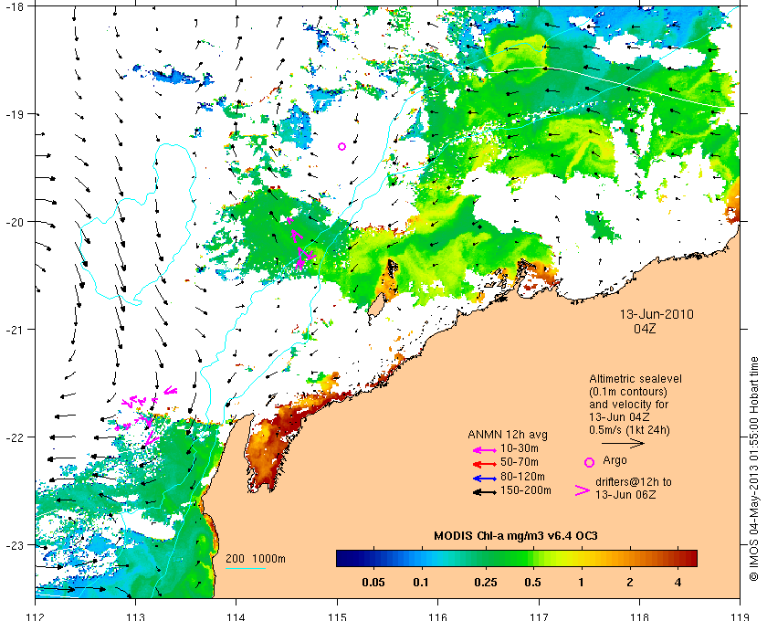The width and height of the screenshot is (767, 621).
Task: Click the latitude axis label -23
Action: point(14,544)
